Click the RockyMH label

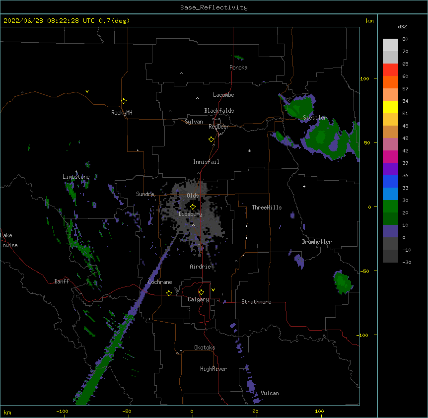[122, 113]
